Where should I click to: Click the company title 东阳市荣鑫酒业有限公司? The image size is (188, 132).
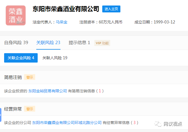[x=66, y=9]
